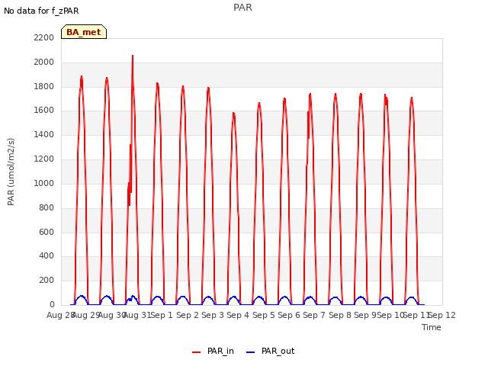The width and height of the screenshot is (488, 366).
Task: Click the 1800 y-axis tick label
Action: tap(44, 86)
